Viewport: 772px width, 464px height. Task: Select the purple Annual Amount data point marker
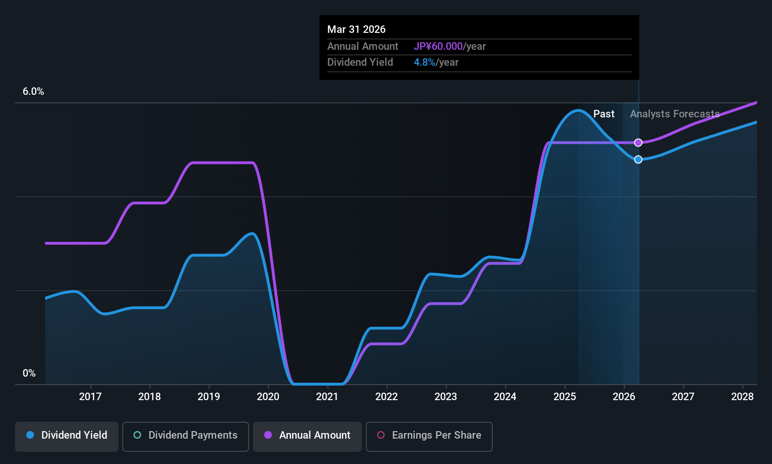tap(638, 143)
